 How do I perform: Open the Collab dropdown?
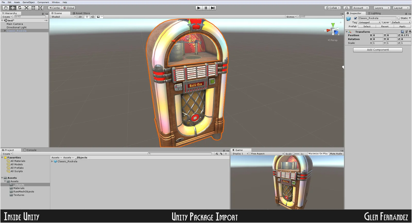333,8
